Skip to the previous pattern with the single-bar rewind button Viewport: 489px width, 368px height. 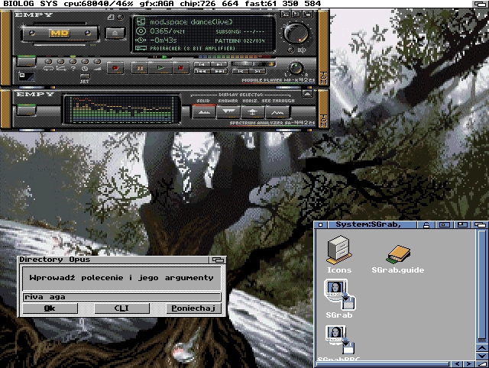pyautogui.click(x=202, y=64)
